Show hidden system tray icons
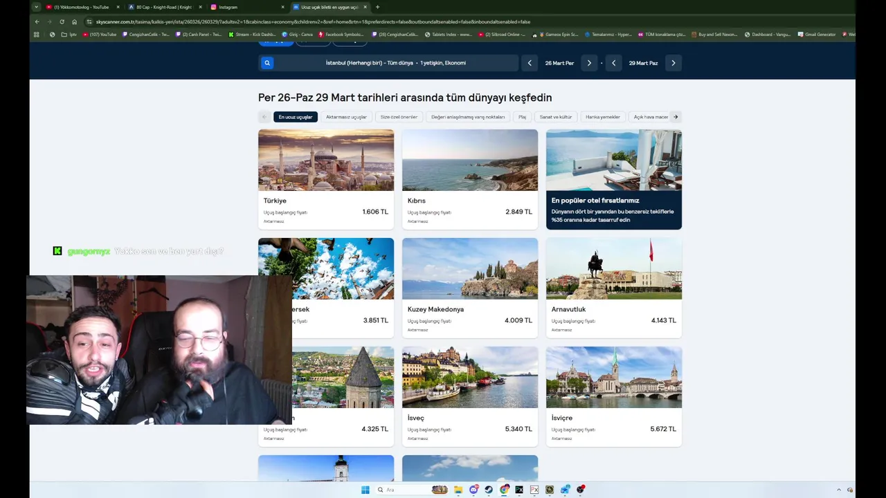The height and width of the screenshot is (498, 886). tap(839, 490)
